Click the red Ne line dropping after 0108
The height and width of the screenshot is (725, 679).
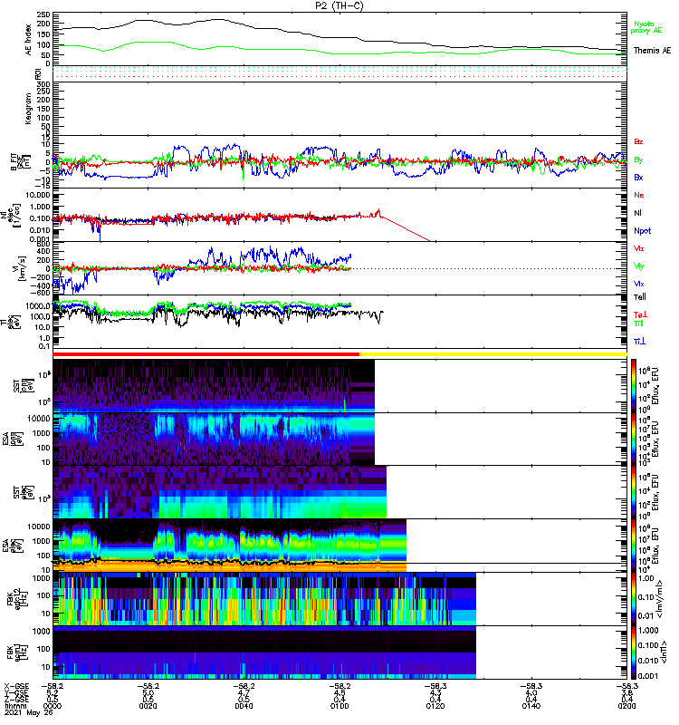405,228
